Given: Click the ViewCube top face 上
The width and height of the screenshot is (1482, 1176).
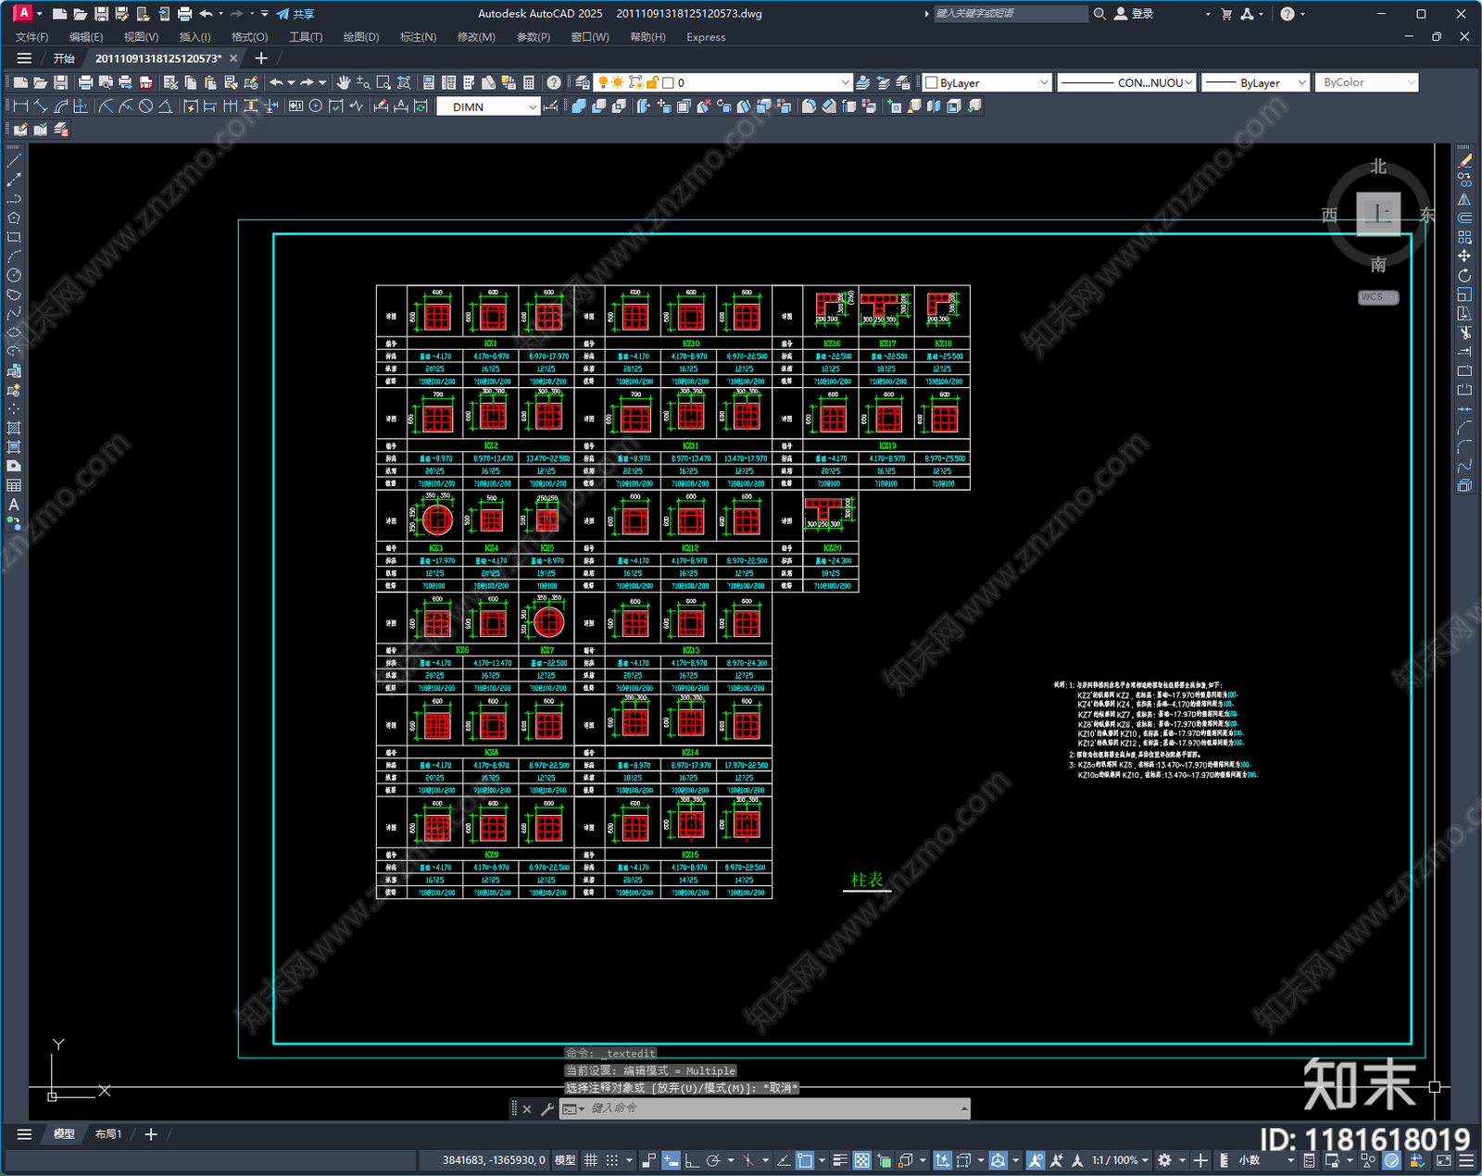Looking at the screenshot, I should (x=1378, y=214).
